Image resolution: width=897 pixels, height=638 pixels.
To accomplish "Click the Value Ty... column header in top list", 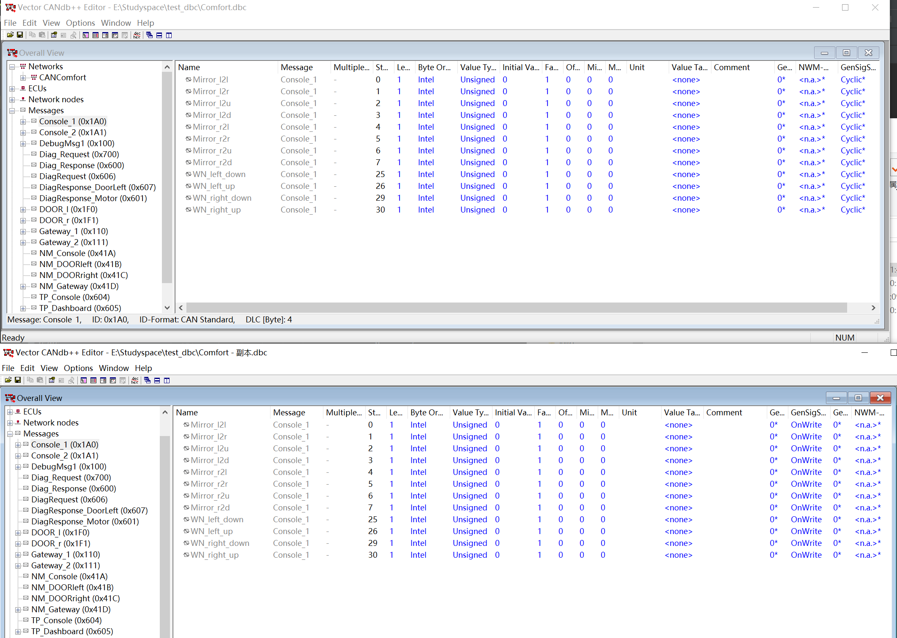I will (x=478, y=67).
